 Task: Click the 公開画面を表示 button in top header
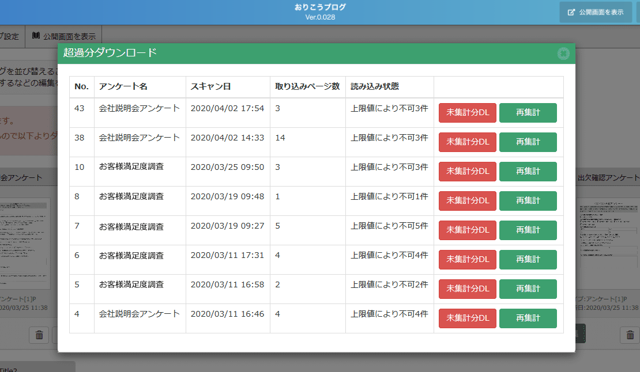coord(596,12)
